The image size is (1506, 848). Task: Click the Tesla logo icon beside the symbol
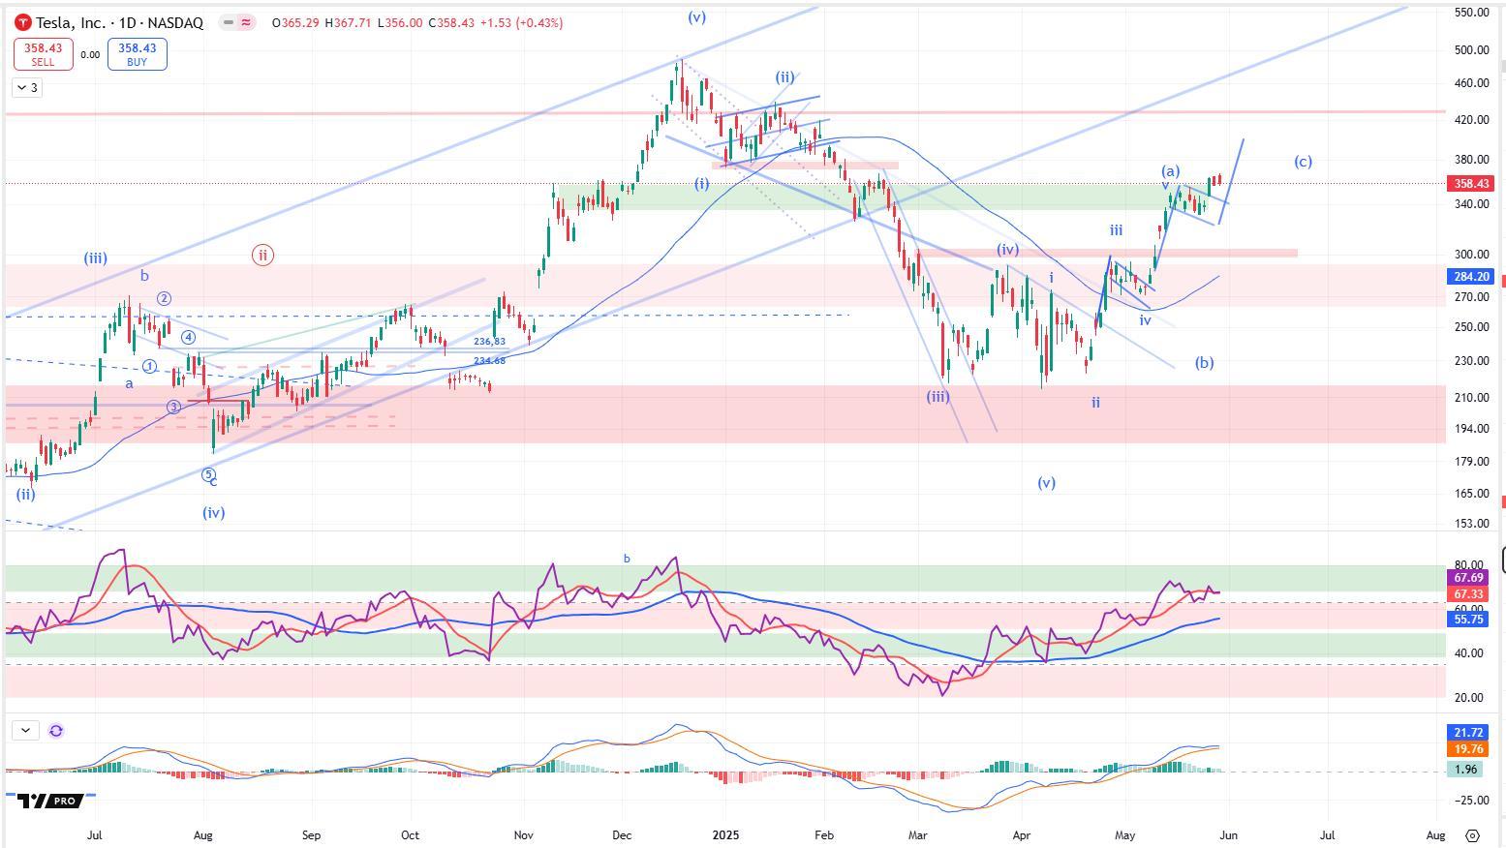point(23,22)
